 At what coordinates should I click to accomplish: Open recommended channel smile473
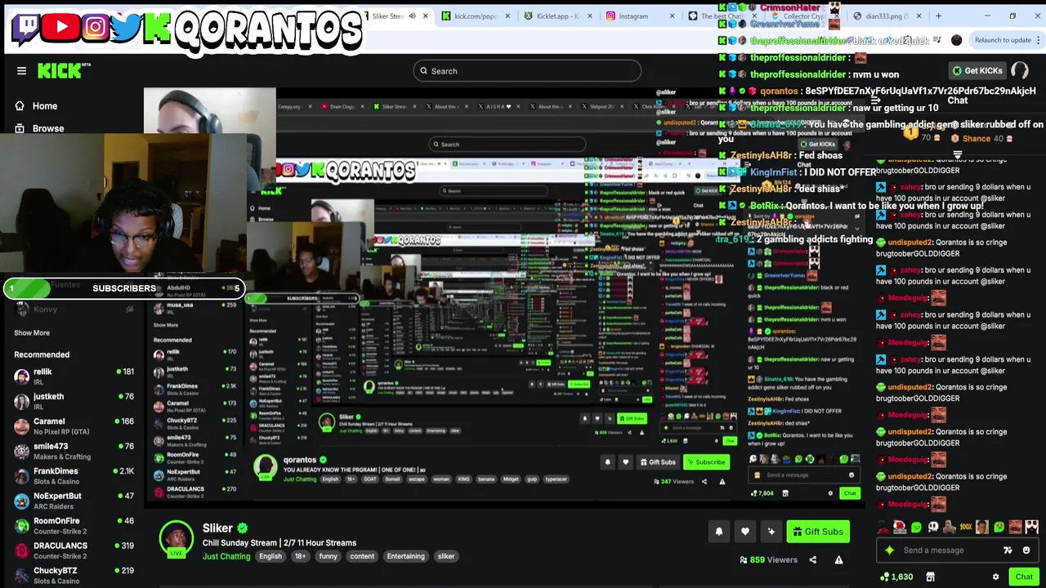pyautogui.click(x=74, y=451)
